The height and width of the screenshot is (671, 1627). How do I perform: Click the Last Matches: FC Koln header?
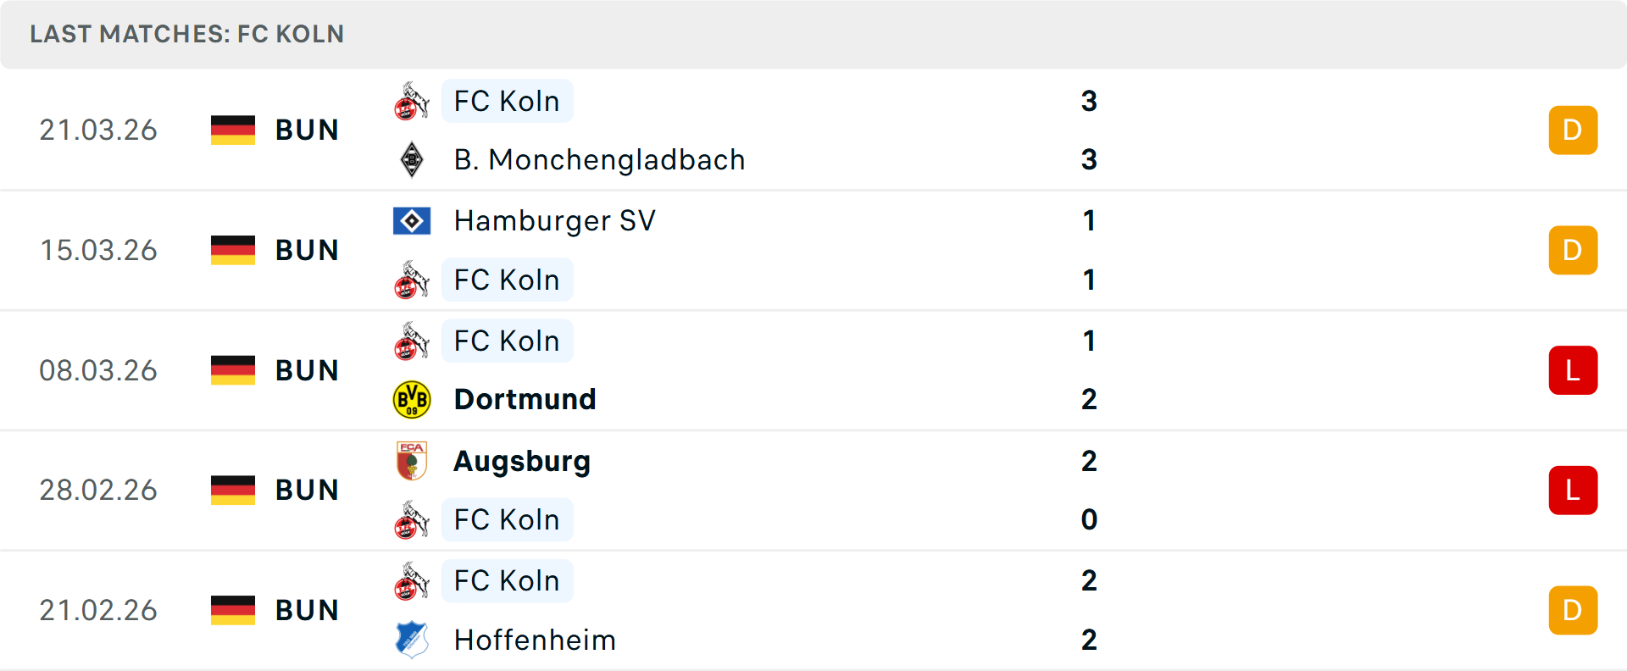[x=187, y=34]
